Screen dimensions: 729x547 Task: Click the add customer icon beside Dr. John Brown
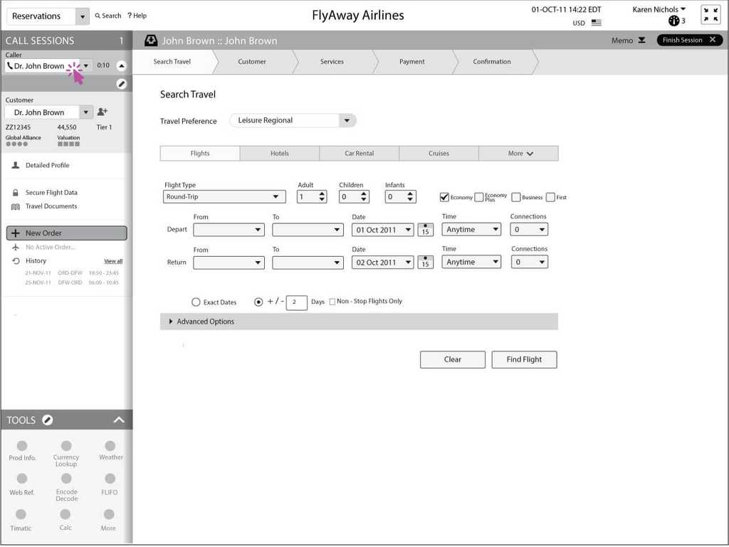[102, 112]
